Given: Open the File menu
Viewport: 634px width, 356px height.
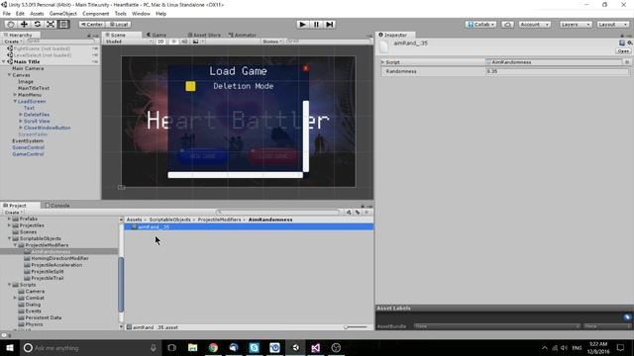Looking at the screenshot, I should pyautogui.click(x=7, y=14).
